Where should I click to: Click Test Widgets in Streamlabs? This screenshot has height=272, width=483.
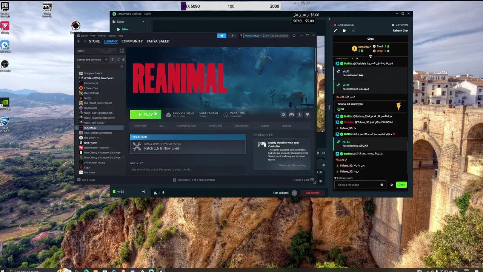pyautogui.click(x=281, y=193)
